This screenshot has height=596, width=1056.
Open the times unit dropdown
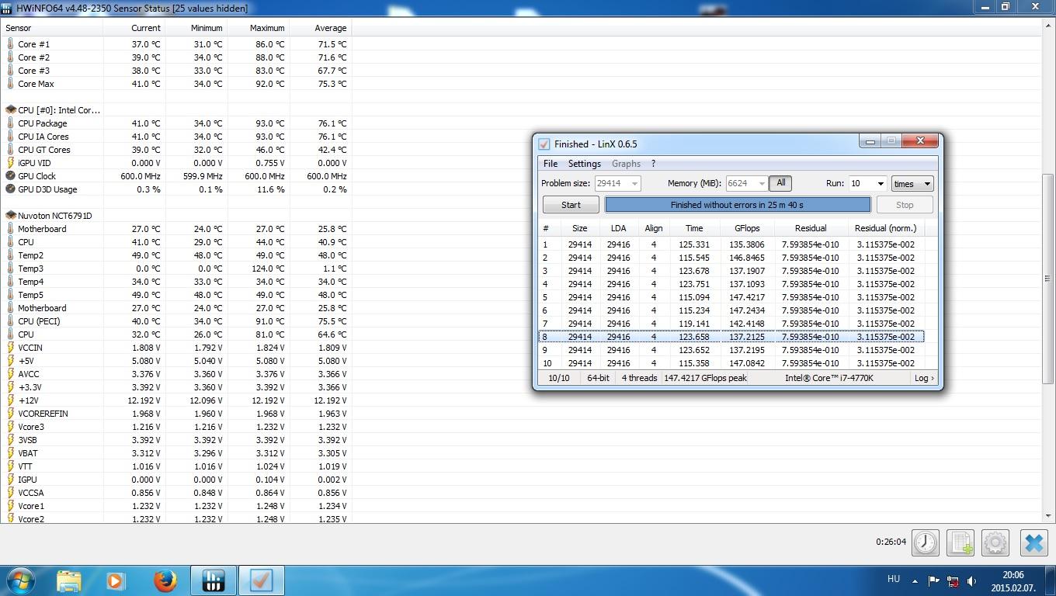912,184
